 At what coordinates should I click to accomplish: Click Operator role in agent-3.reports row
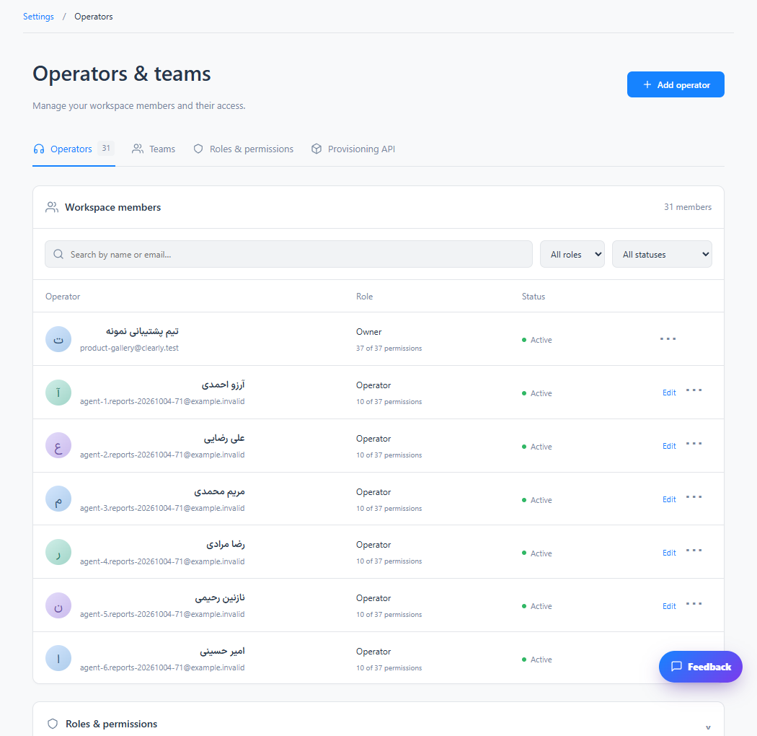373,492
